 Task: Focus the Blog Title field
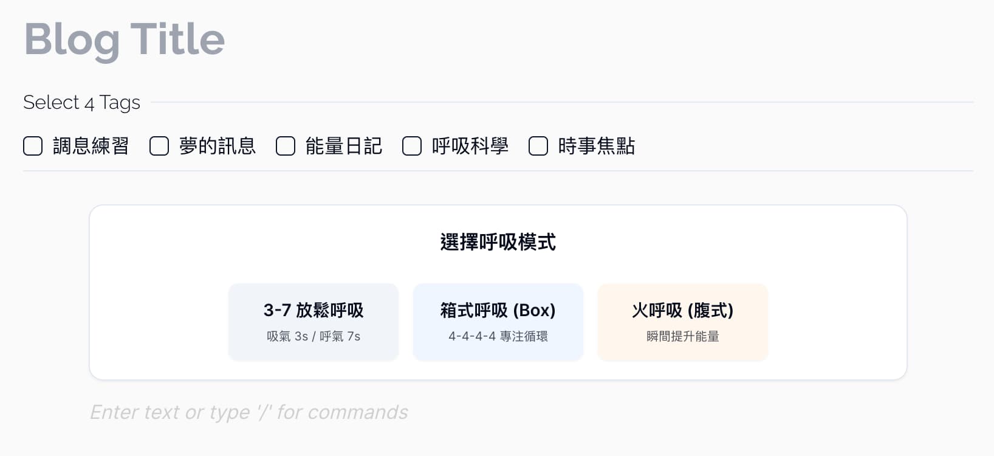[x=125, y=40]
